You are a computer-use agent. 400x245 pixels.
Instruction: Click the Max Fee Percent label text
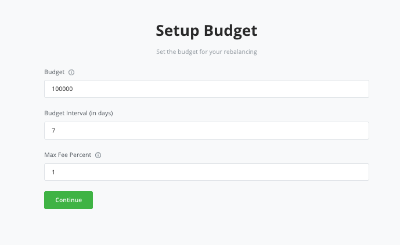click(x=69, y=155)
